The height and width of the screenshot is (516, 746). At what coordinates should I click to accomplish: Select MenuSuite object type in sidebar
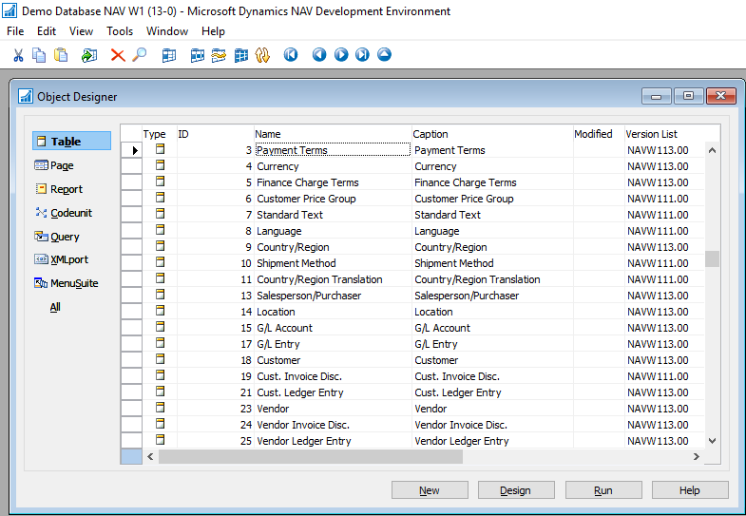(x=67, y=283)
